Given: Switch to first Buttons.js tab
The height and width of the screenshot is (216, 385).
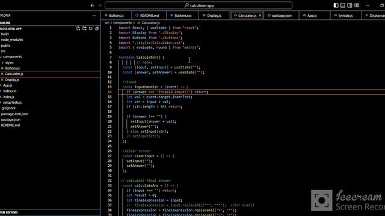Looking at the screenshot, I should pyautogui.click(x=116, y=16).
